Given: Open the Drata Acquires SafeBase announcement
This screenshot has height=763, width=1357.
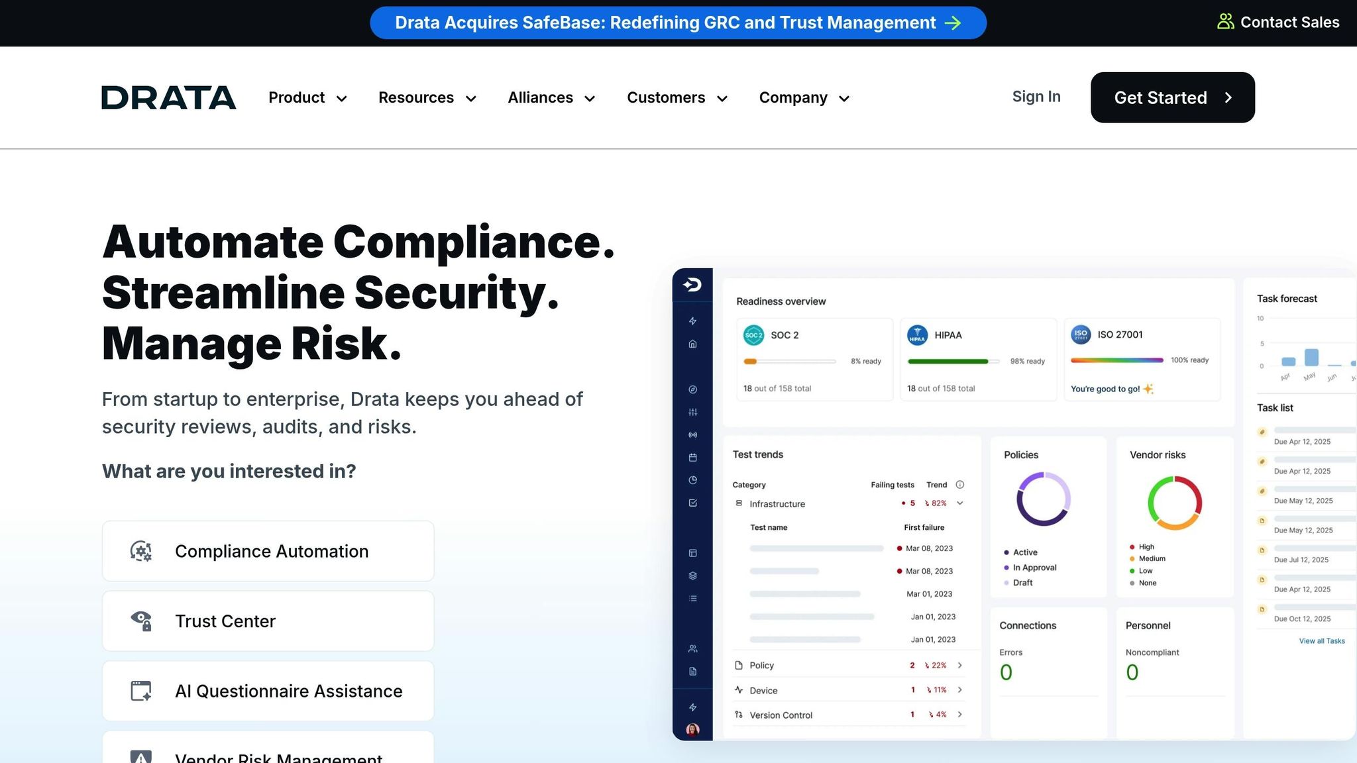Looking at the screenshot, I should (678, 23).
